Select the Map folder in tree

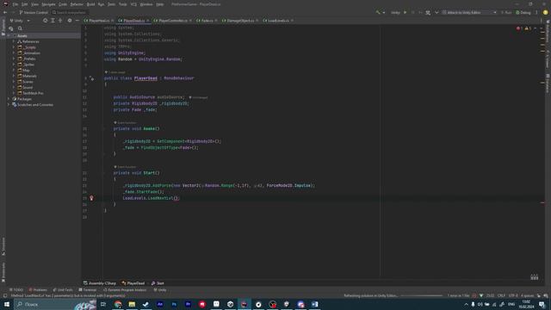pos(26,71)
